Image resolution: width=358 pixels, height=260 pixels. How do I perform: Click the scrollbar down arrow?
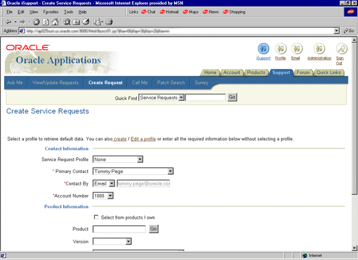354,248
